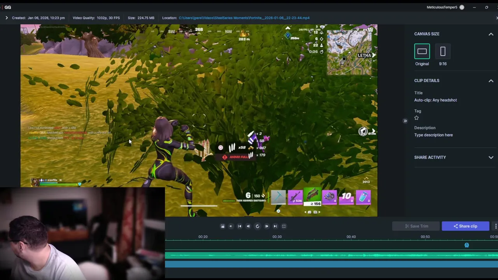Share the clip using Share clip button
Image resolution: width=498 pixels, height=280 pixels.
click(x=465, y=226)
